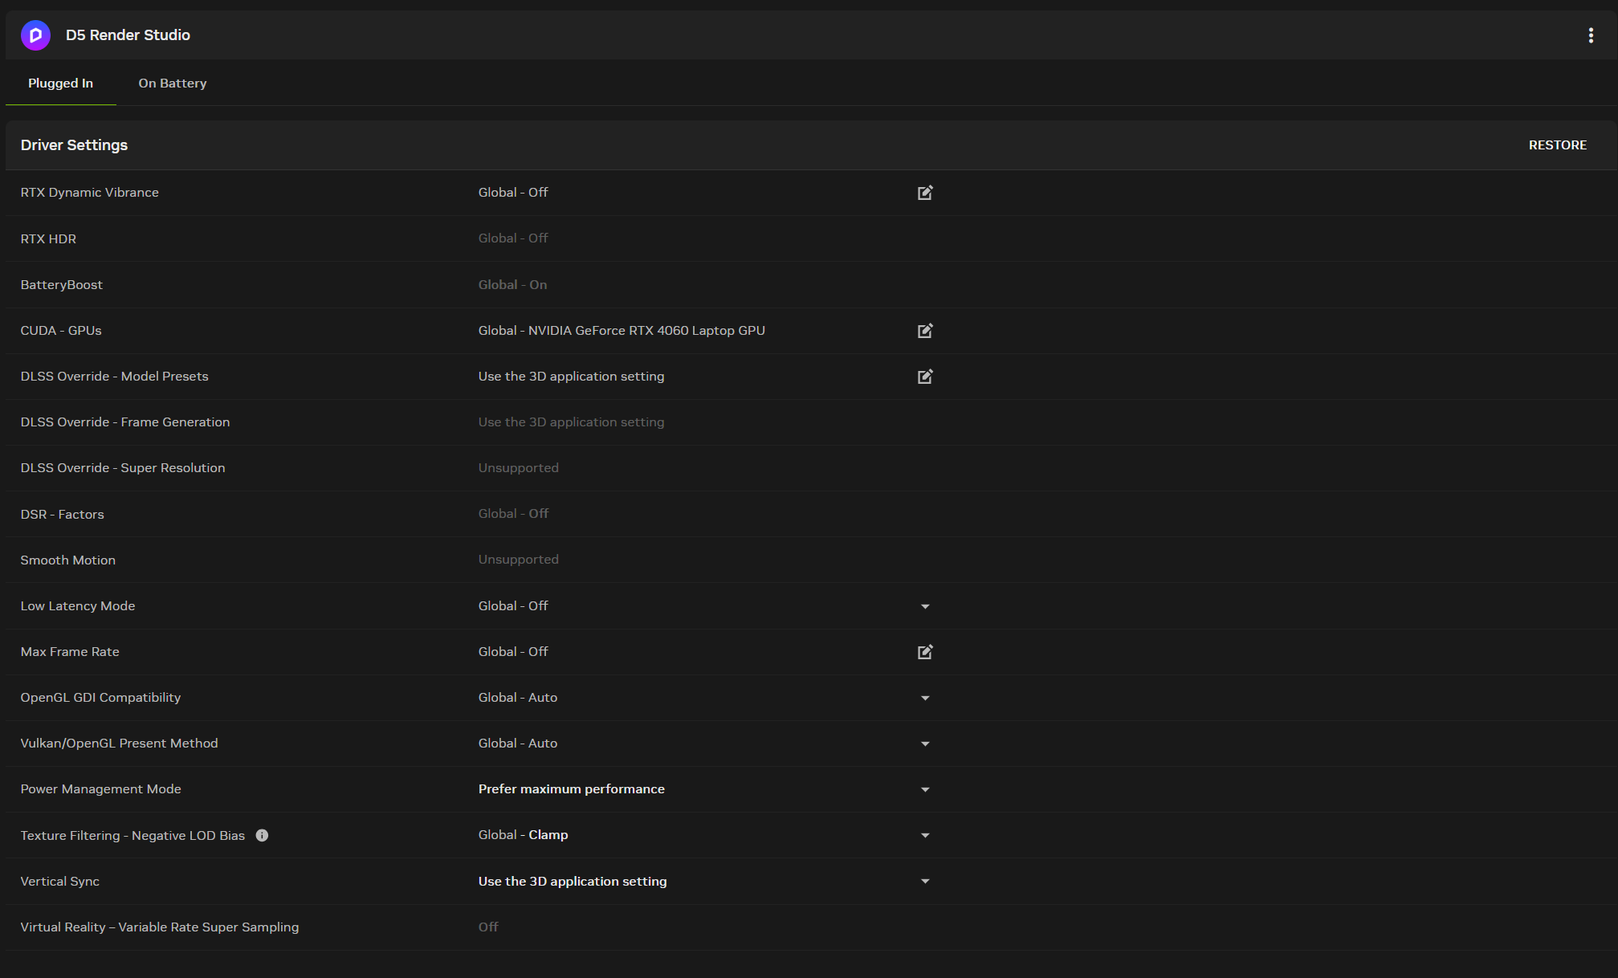
Task: Click the Power Management Mode label
Action: (x=100, y=789)
